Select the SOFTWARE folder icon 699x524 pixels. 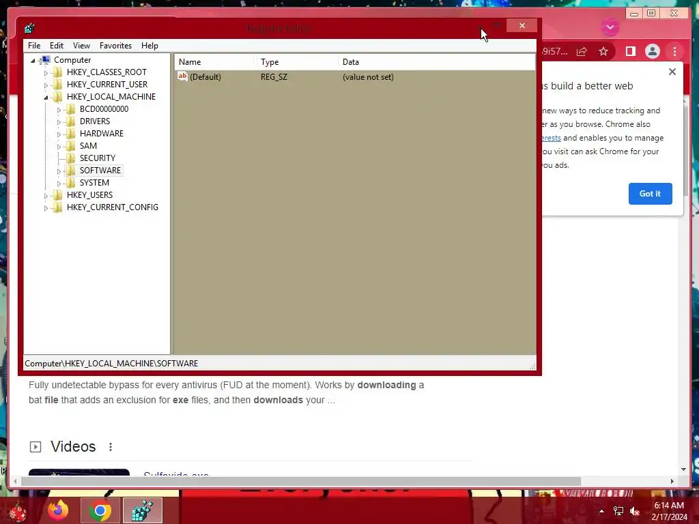coord(70,170)
